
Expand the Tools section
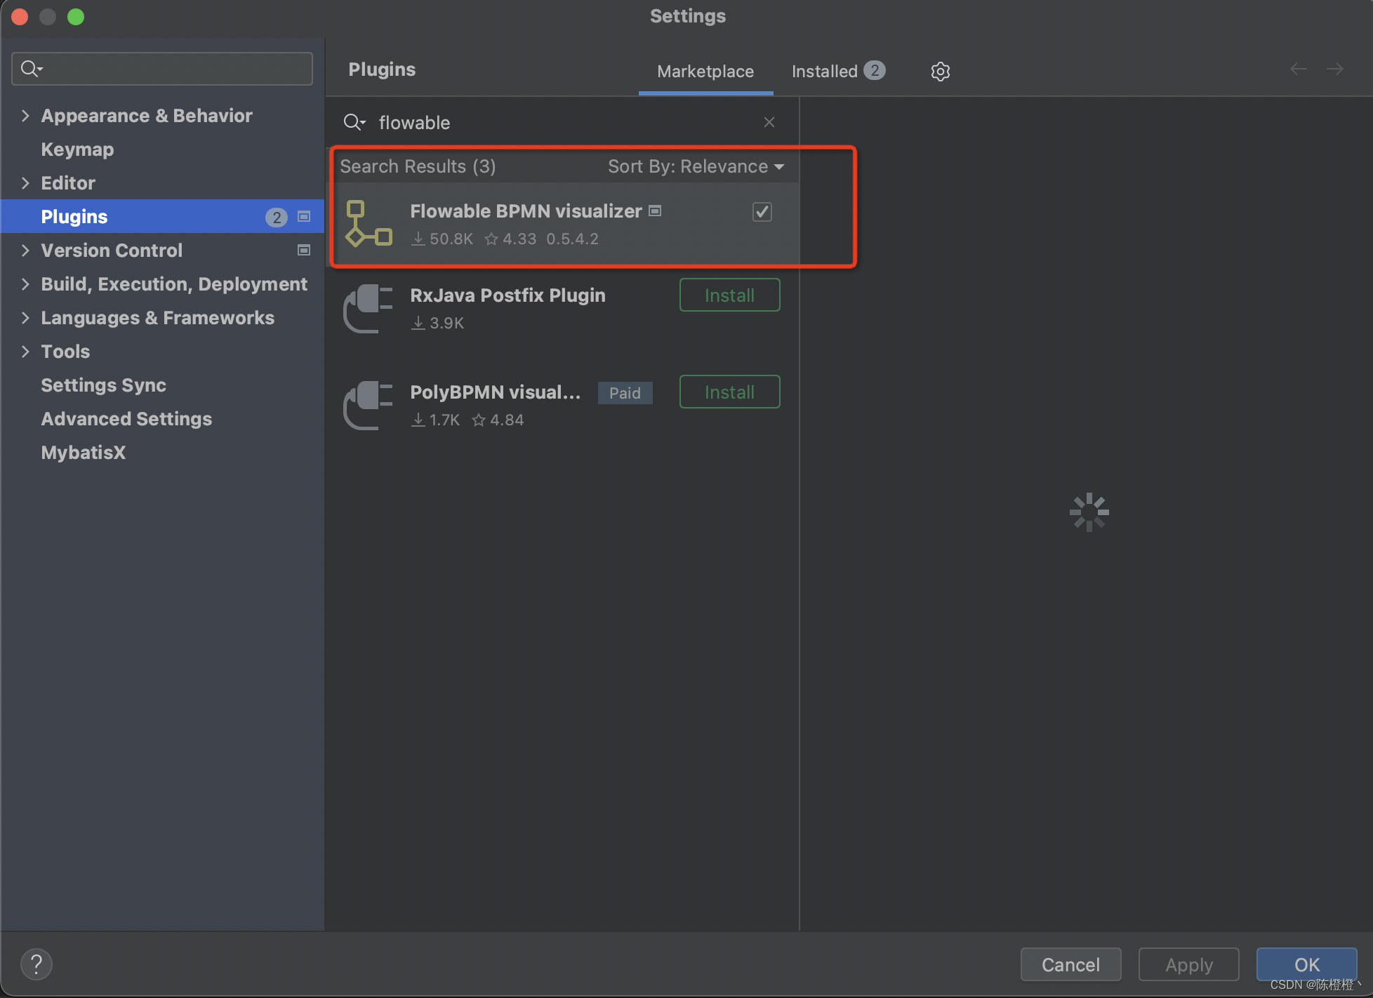[25, 352]
